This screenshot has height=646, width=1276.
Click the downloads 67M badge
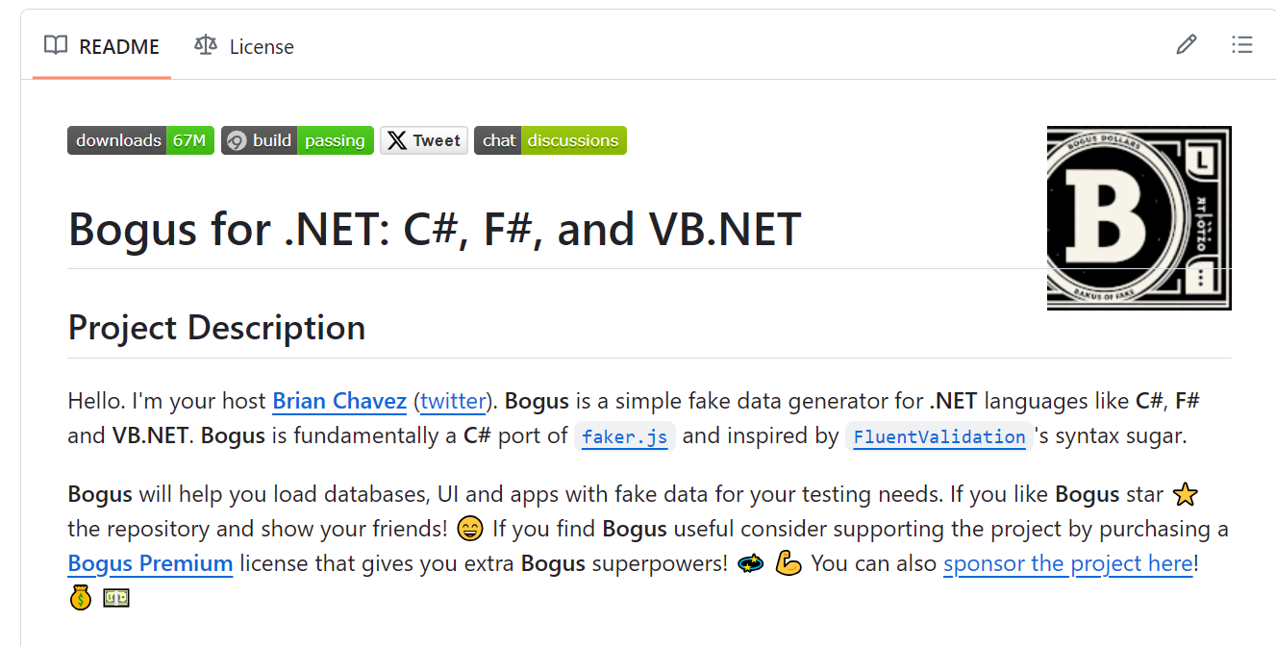tap(140, 140)
